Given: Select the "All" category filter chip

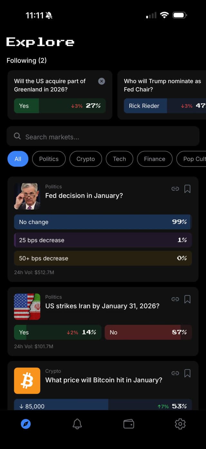Looking at the screenshot, I should click(x=18, y=159).
